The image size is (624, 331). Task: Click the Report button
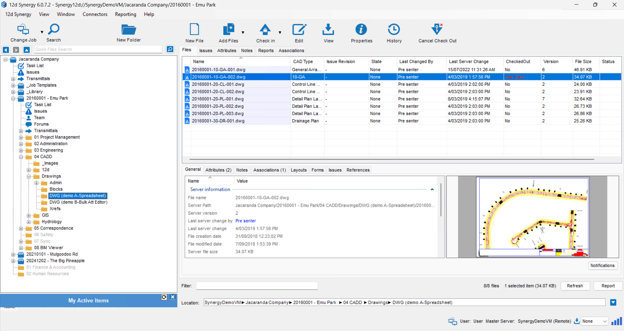(608, 286)
